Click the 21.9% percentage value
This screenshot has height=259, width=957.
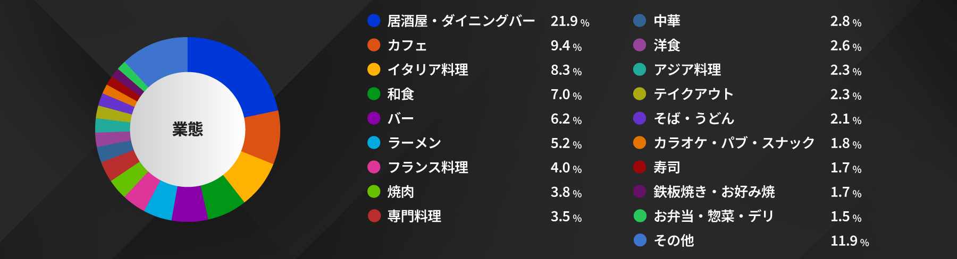pyautogui.click(x=569, y=21)
